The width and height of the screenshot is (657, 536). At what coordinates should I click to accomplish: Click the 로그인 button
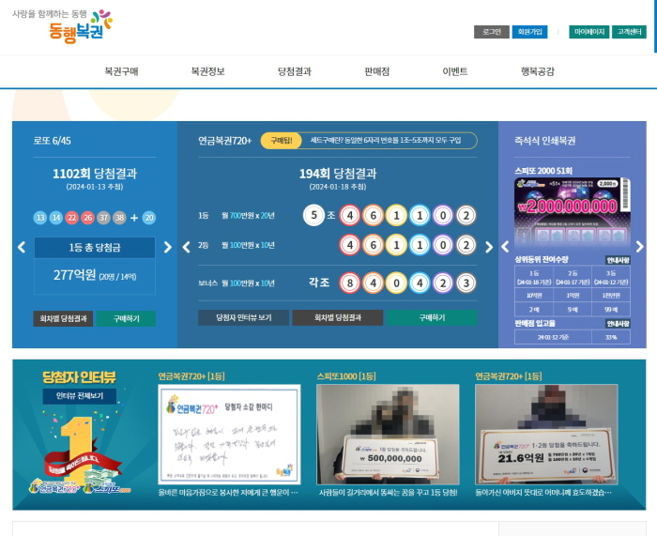[x=492, y=32]
